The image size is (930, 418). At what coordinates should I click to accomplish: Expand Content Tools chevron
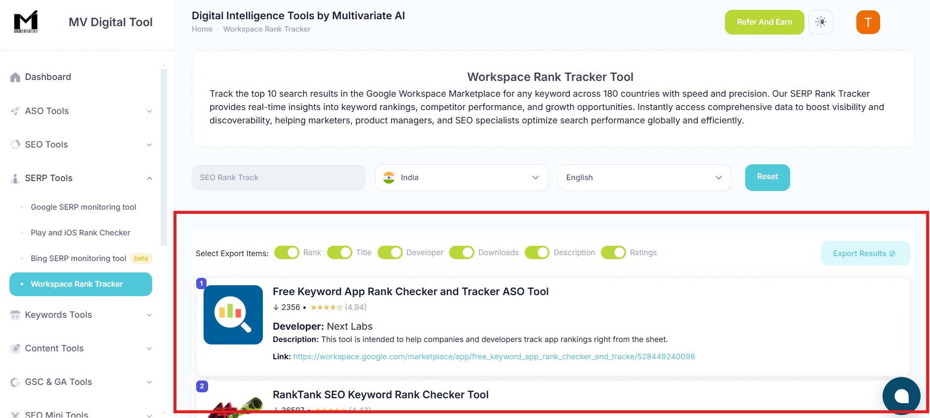(149, 348)
